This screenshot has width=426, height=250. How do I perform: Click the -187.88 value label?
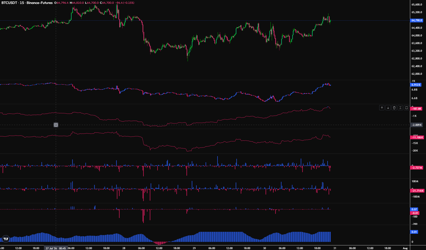coord(416,109)
